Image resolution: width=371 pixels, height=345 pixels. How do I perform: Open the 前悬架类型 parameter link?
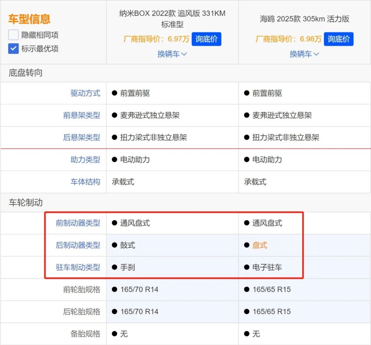pos(82,115)
